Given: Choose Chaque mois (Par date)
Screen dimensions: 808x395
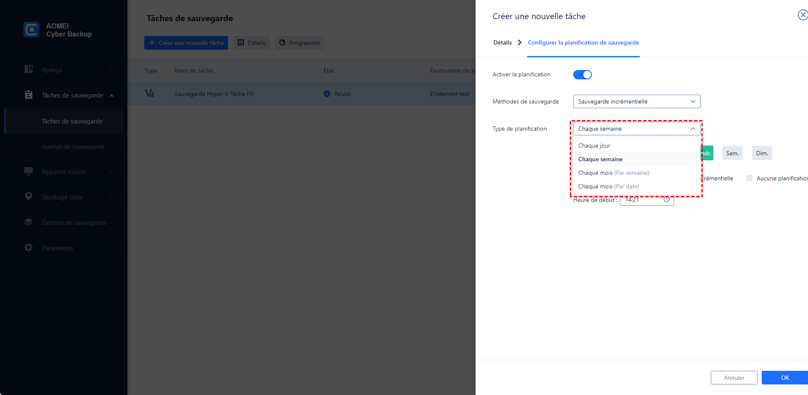Looking at the screenshot, I should point(636,186).
